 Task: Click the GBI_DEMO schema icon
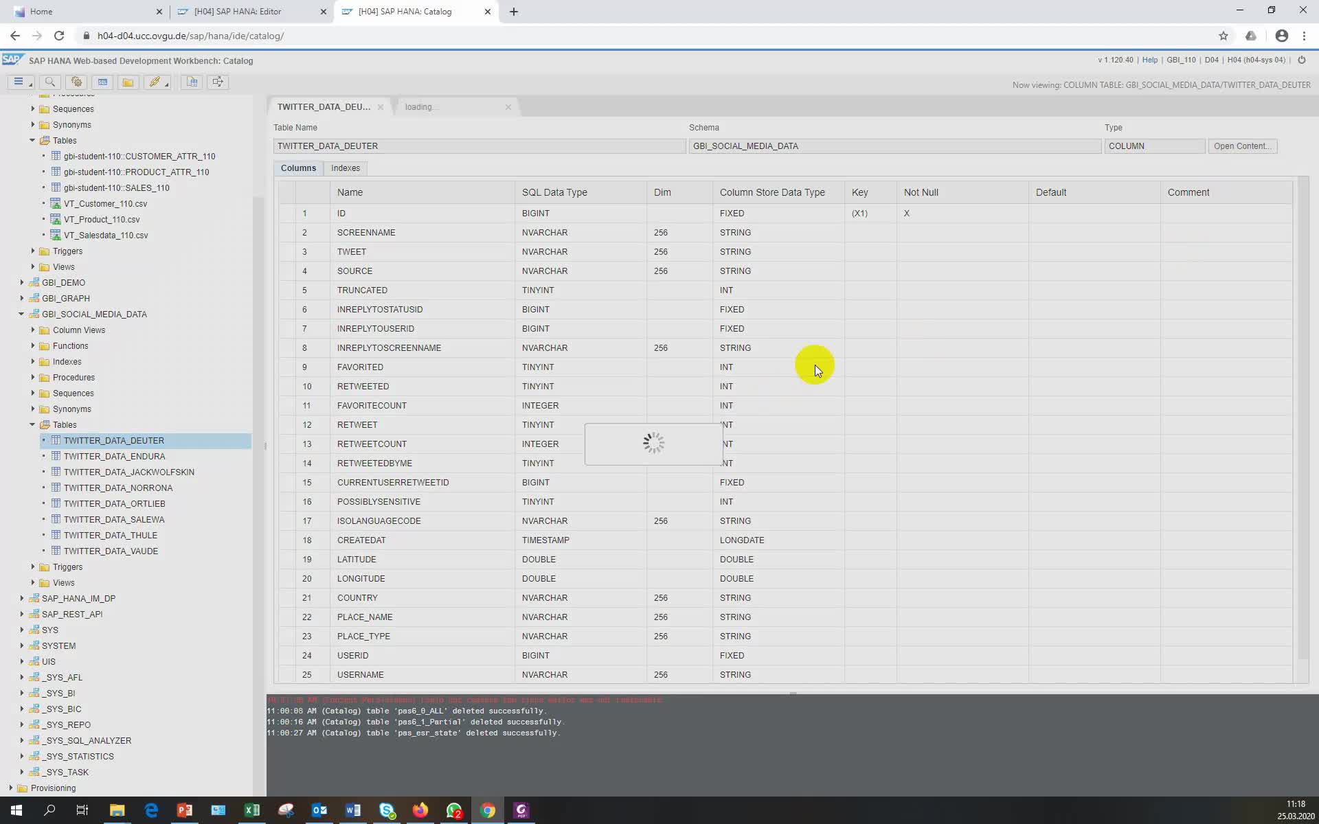point(34,282)
